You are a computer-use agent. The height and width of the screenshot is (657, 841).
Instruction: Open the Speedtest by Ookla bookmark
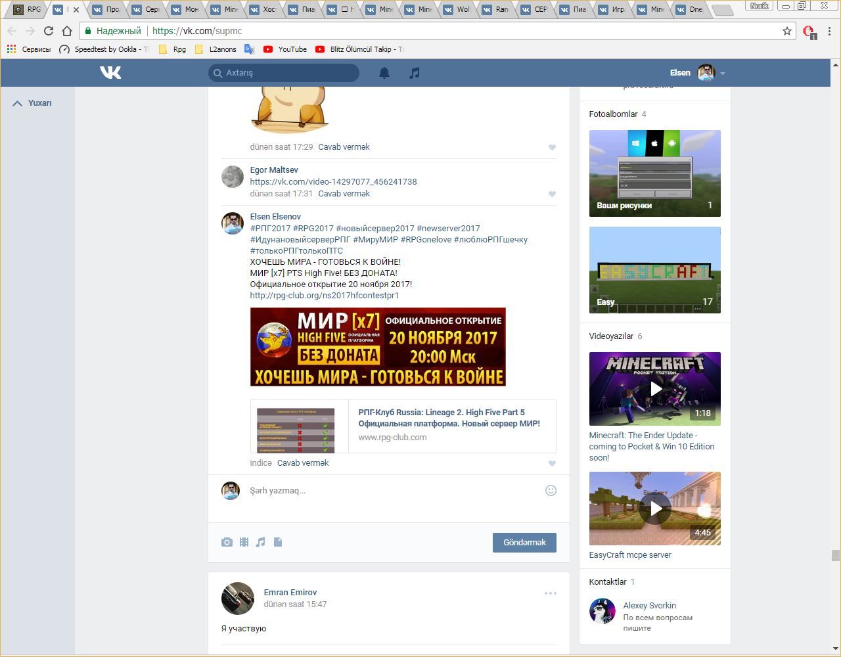[104, 49]
